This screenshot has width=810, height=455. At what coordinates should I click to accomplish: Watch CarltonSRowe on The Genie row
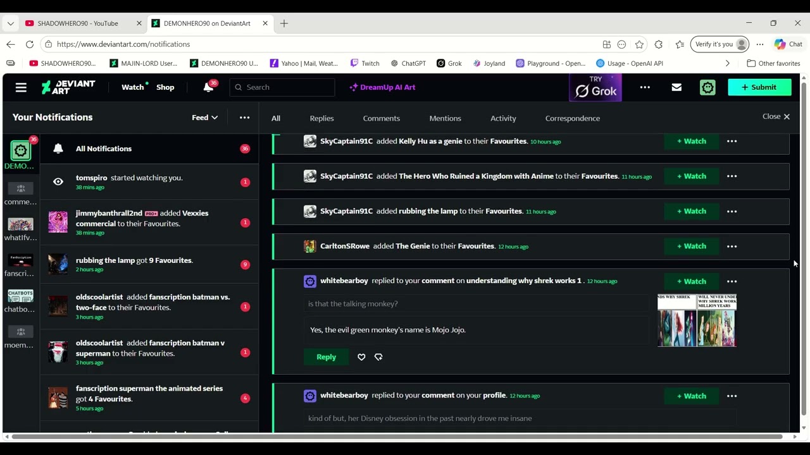[691, 246]
